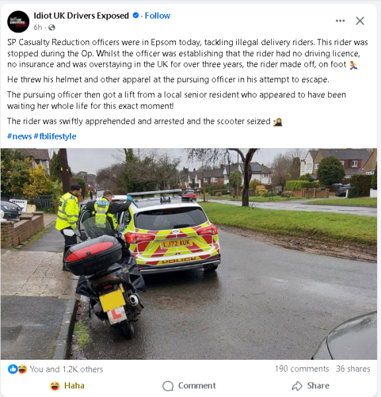View the 36 shares

(x=353, y=369)
